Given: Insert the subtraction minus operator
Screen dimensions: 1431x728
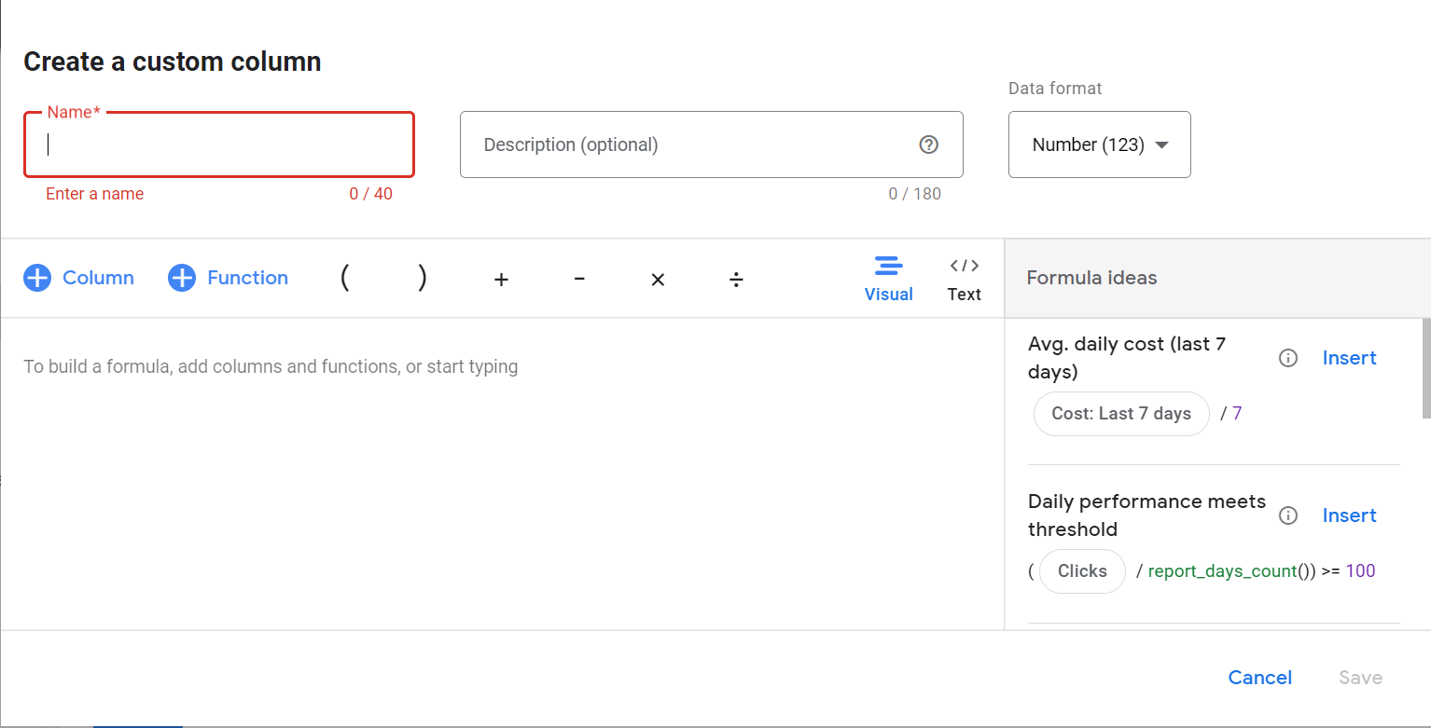Looking at the screenshot, I should (x=579, y=279).
